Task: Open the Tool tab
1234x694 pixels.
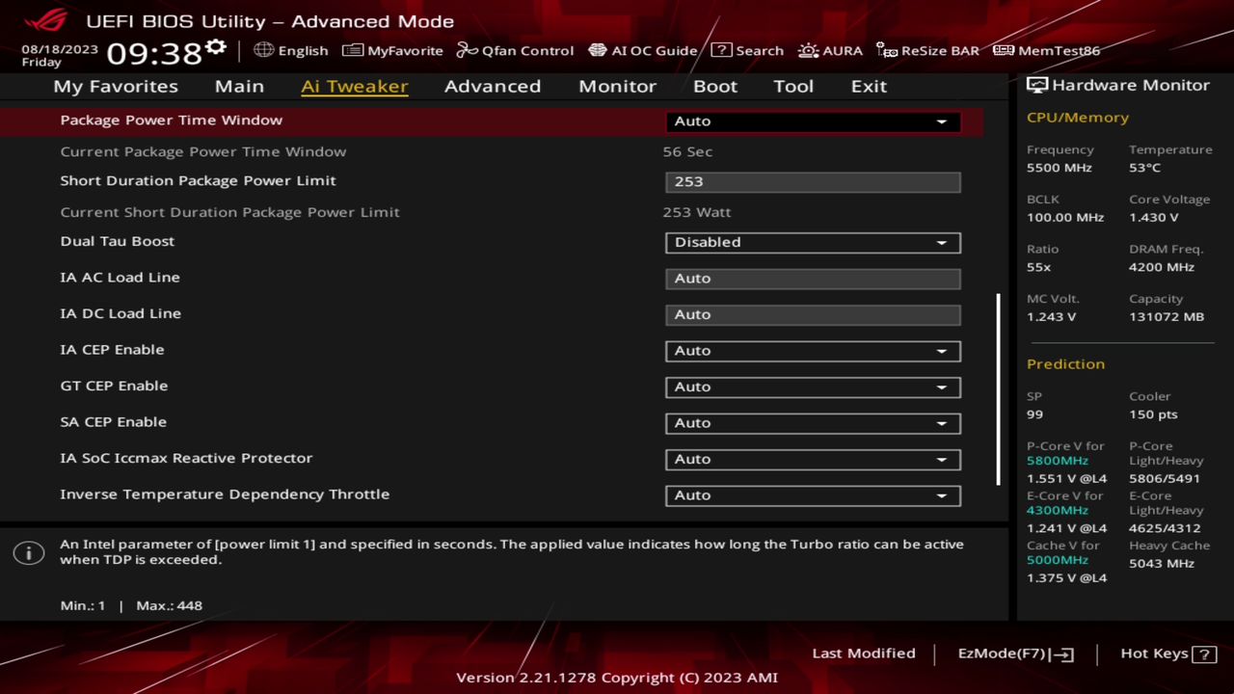Action: [x=793, y=86]
